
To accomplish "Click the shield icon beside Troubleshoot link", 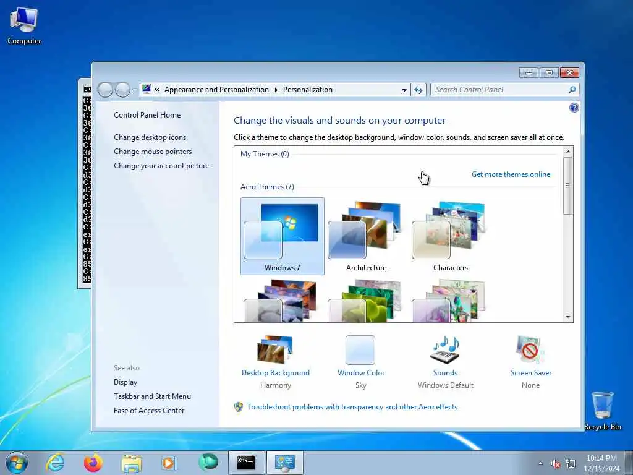I will pos(239,407).
